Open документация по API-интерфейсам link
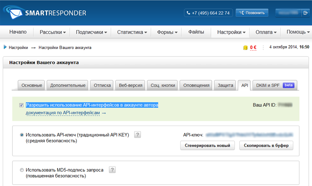Image resolution: width=312 pixels, height=186 pixels. [63, 113]
